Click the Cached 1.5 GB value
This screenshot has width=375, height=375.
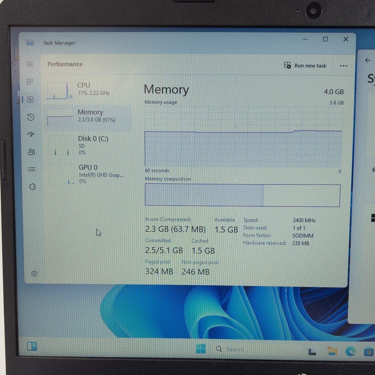[203, 251]
